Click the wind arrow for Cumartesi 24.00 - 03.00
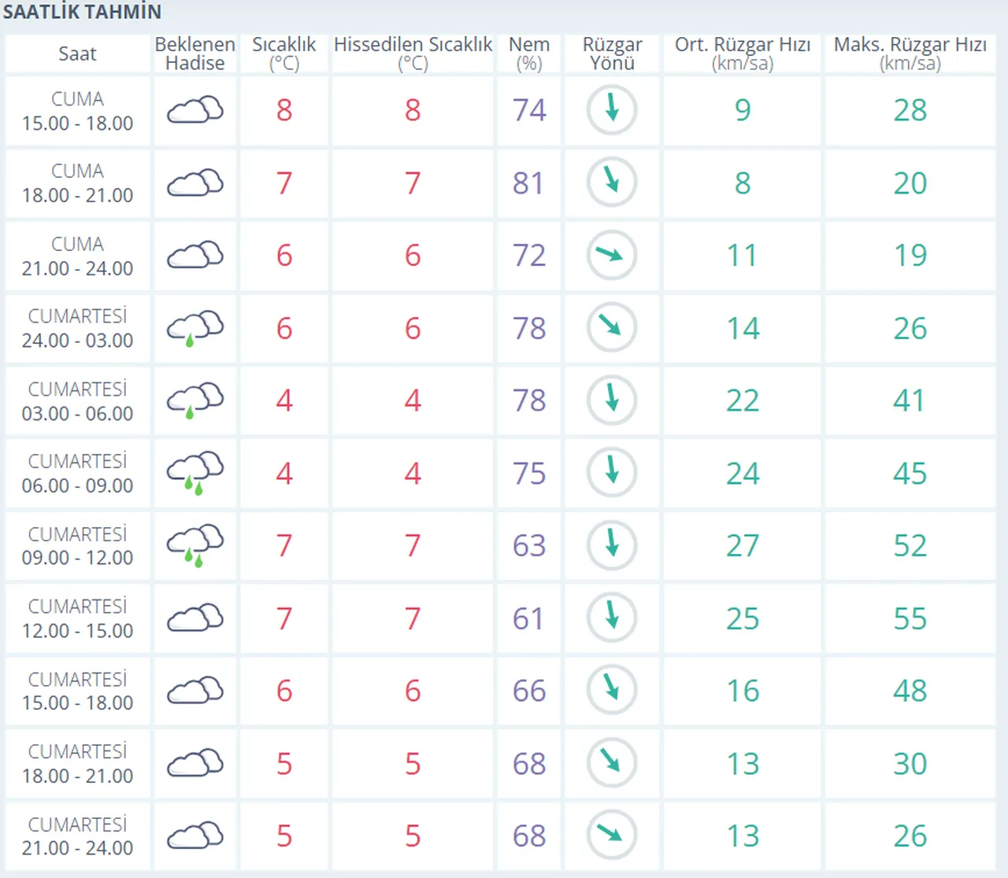 tap(611, 327)
